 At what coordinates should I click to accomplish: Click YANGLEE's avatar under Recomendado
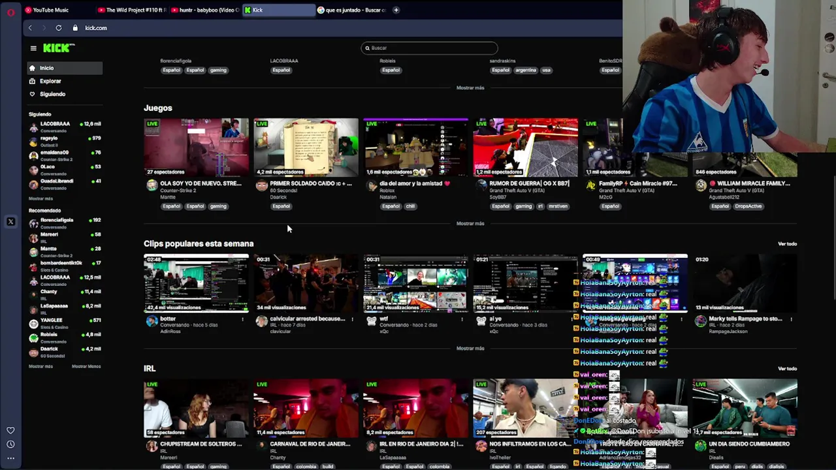click(x=33, y=323)
